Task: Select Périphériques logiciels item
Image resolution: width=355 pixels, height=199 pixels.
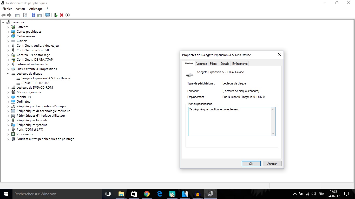Action: pyautogui.click(x=32, y=120)
